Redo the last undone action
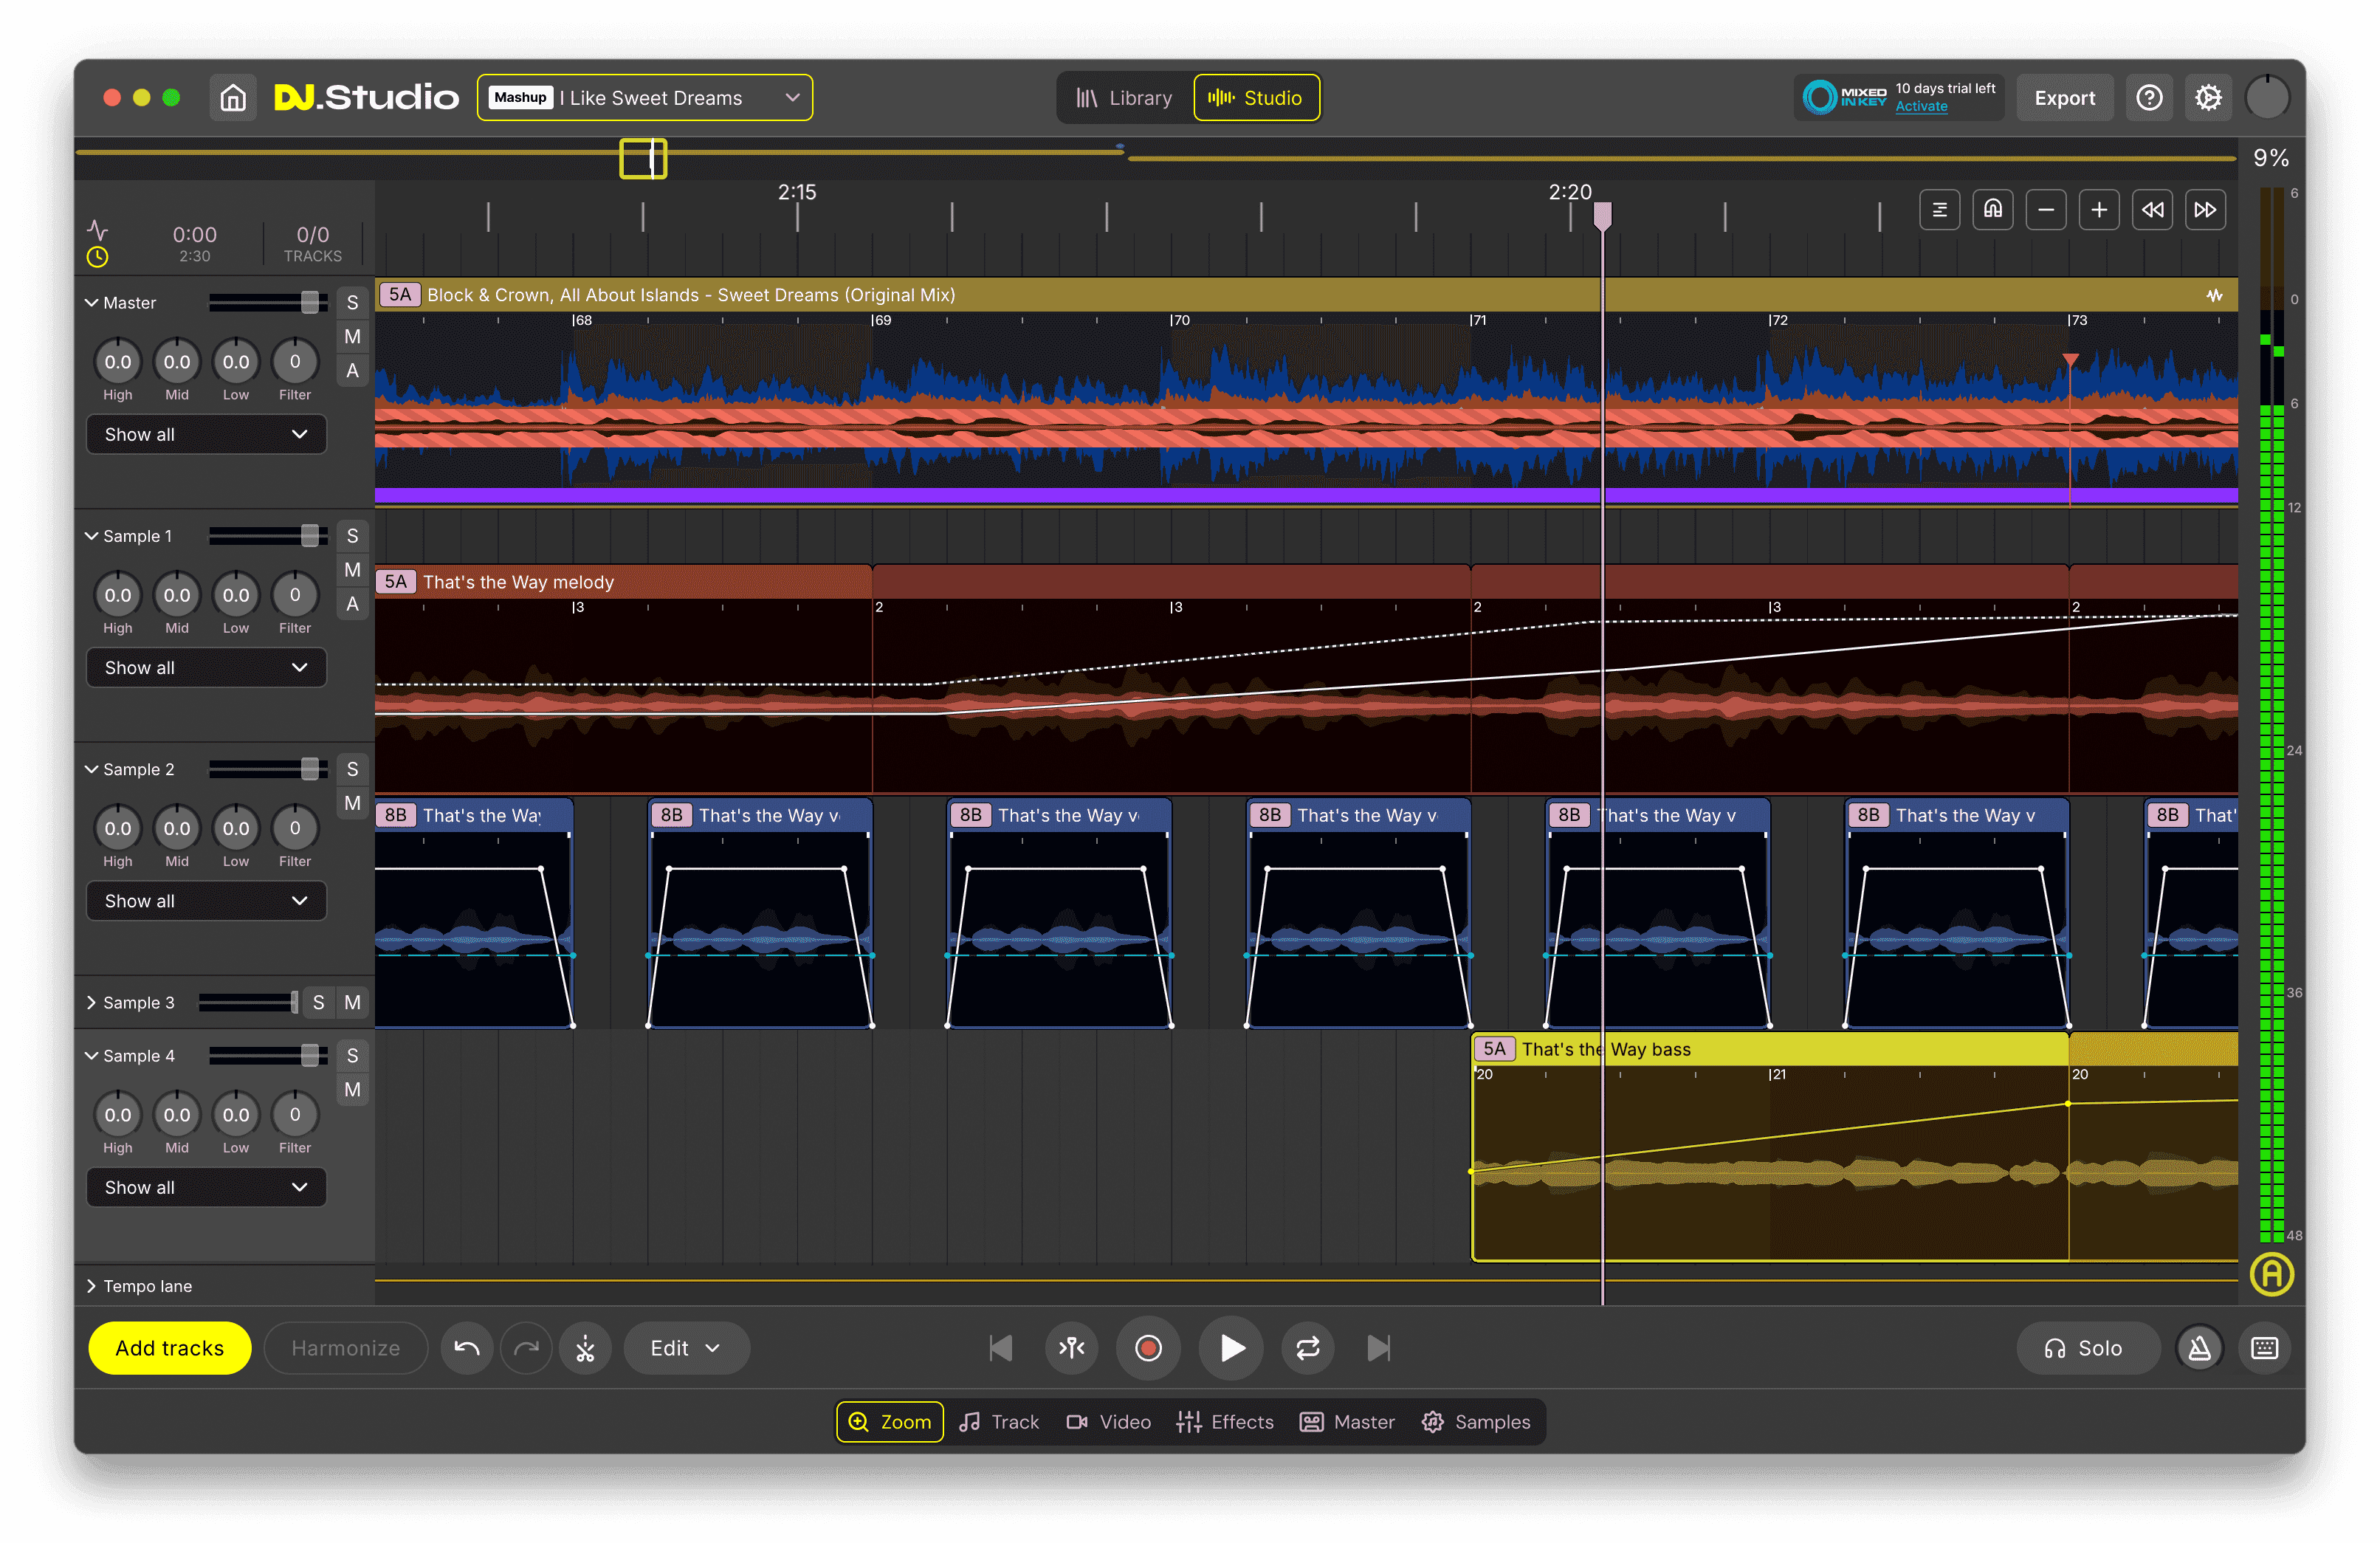 tap(526, 1348)
